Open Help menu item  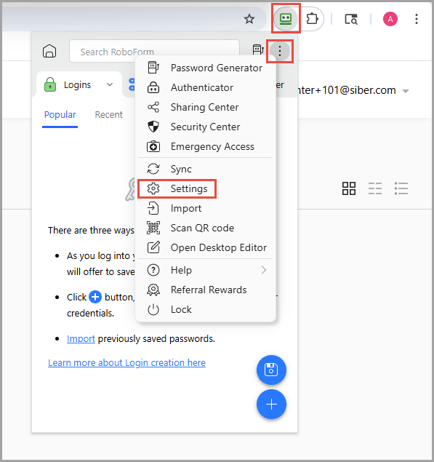pos(206,270)
